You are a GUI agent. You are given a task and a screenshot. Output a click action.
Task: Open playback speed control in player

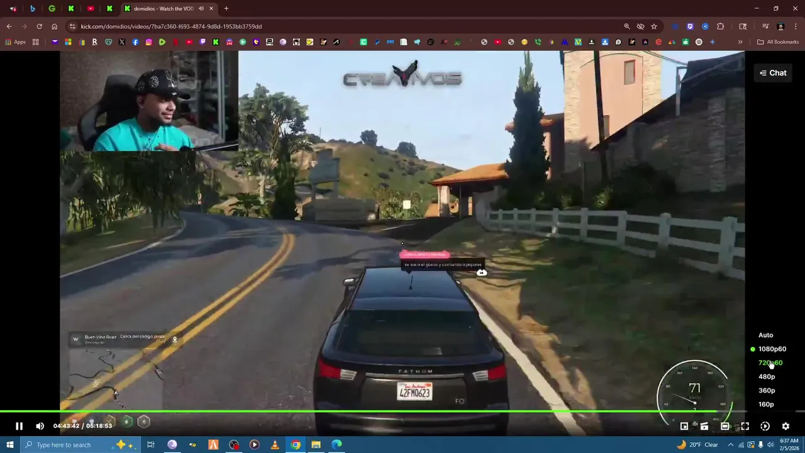click(765, 426)
